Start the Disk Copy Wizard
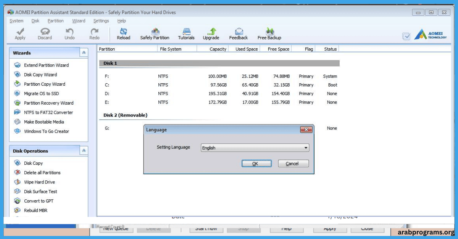Image resolution: width=458 pixels, height=239 pixels. click(x=40, y=75)
